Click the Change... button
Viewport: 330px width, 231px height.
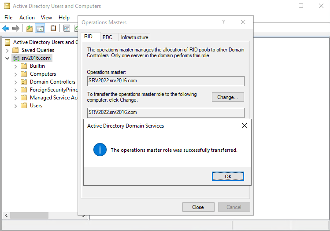click(228, 97)
